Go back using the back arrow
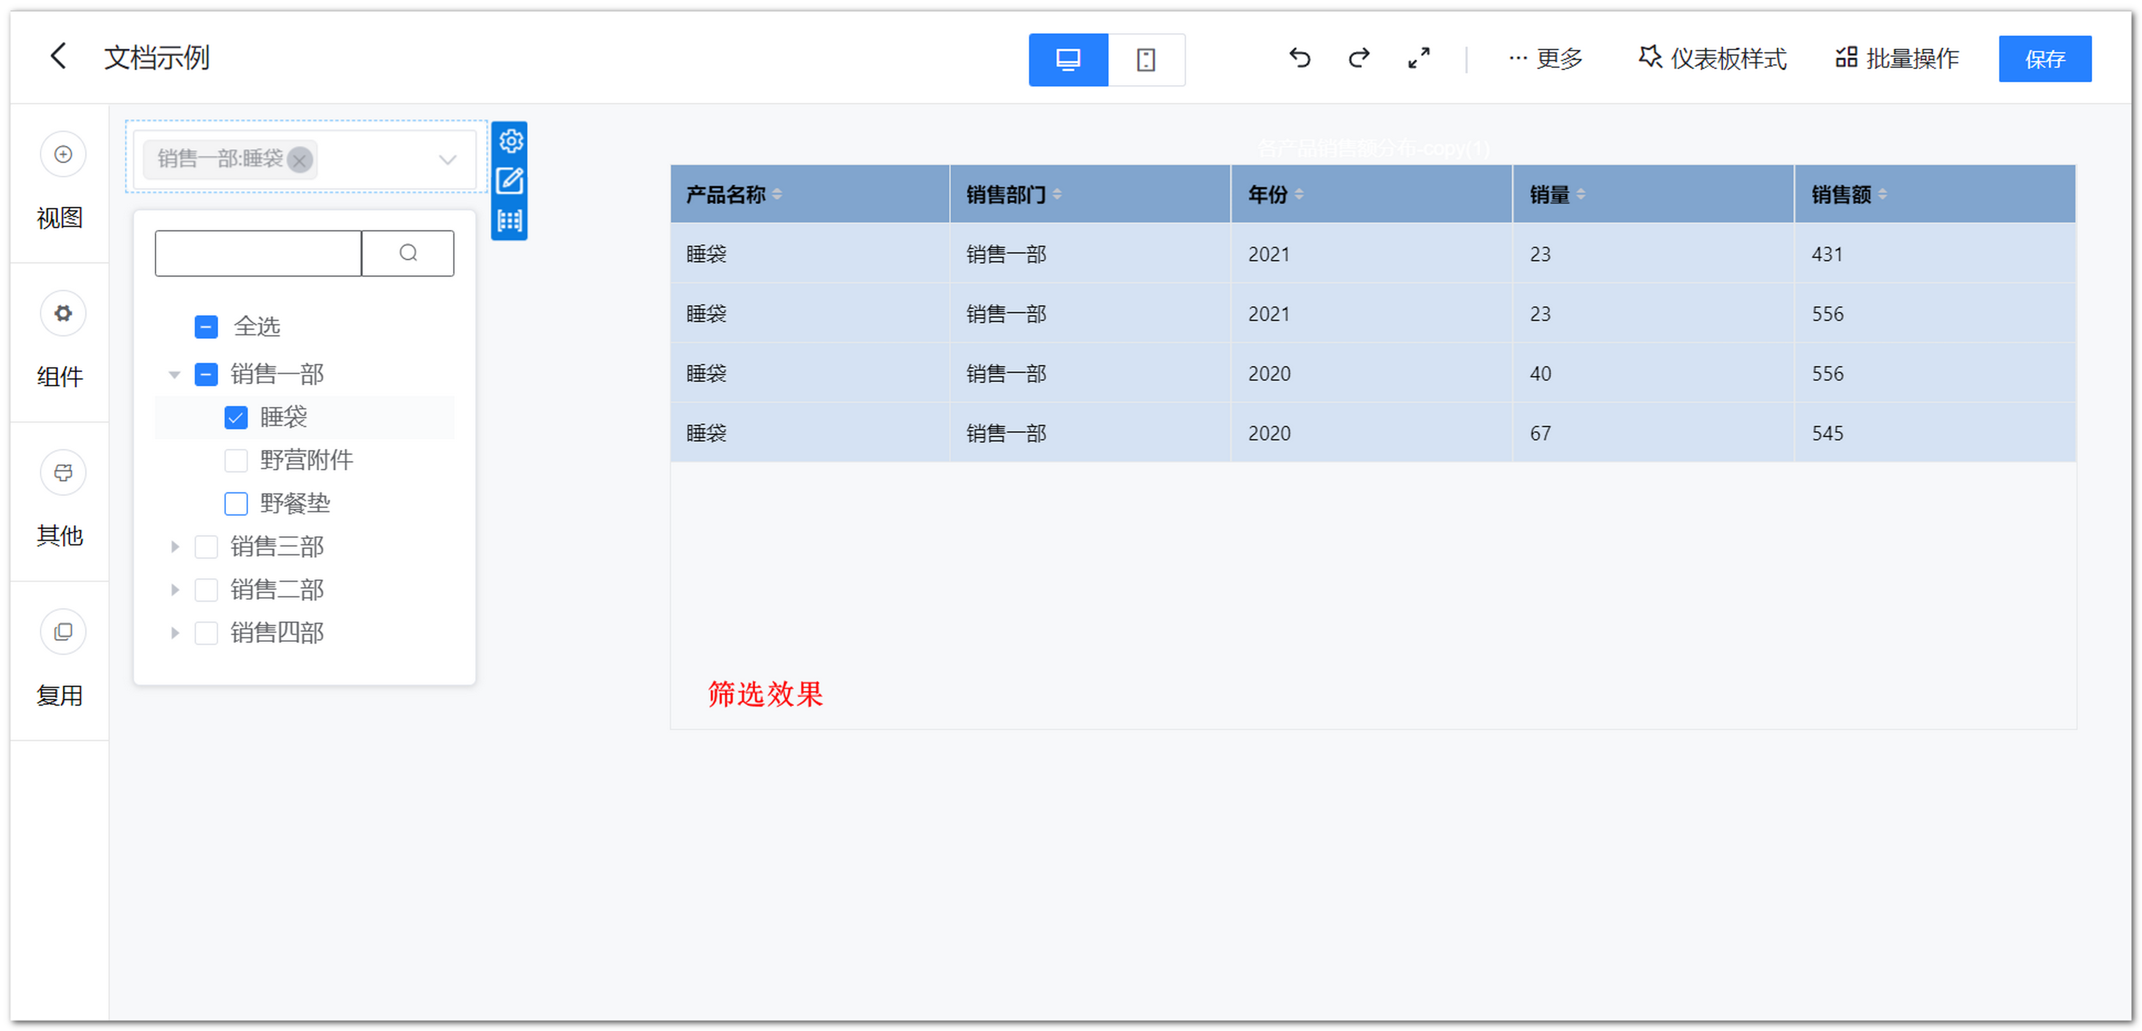This screenshot has height=1031, width=2142. pos(57,56)
